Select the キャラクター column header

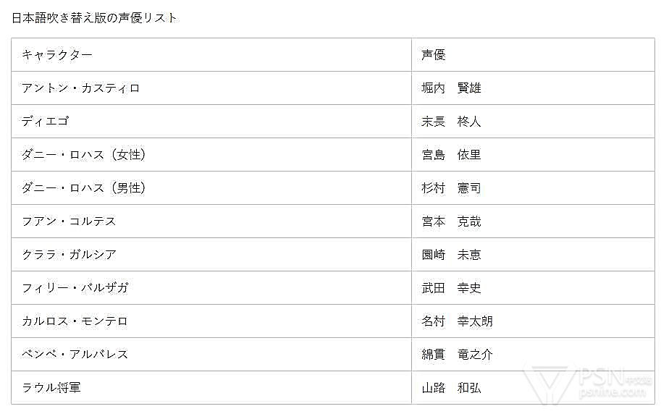pos(57,55)
